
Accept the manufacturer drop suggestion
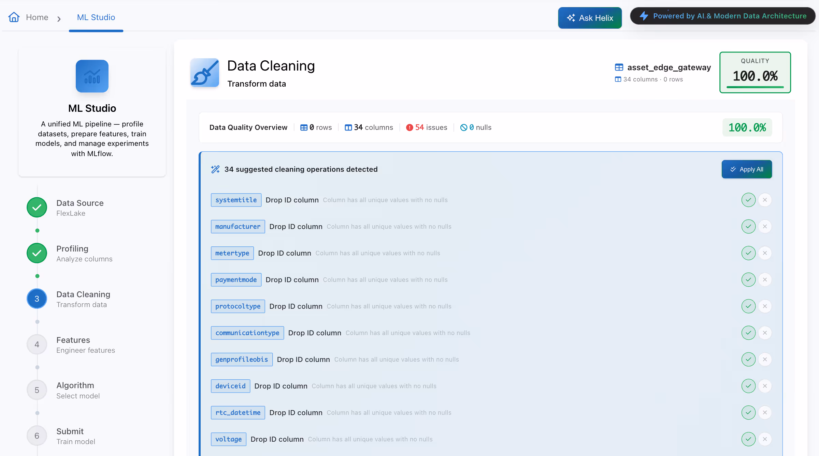coord(748,227)
